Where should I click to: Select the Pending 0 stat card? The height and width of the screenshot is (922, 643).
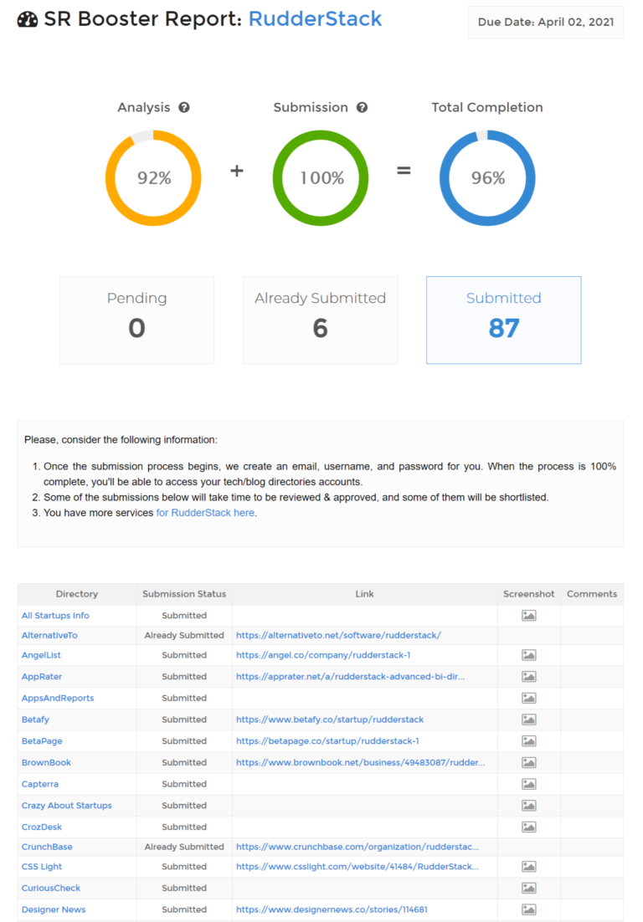tap(137, 320)
